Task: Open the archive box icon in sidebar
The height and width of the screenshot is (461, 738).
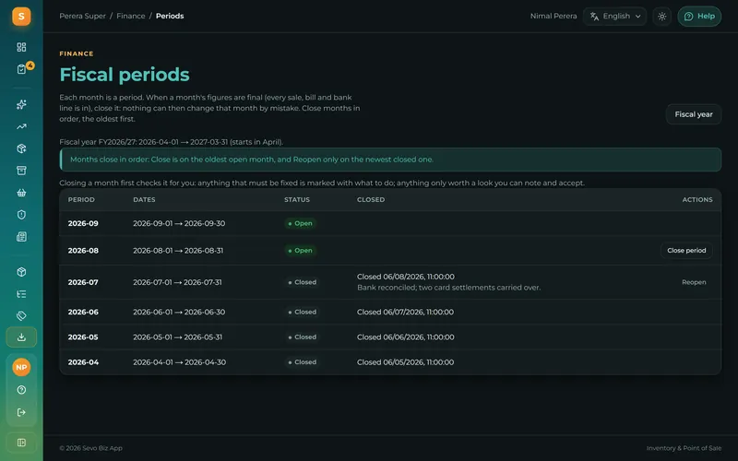Action: tap(21, 171)
